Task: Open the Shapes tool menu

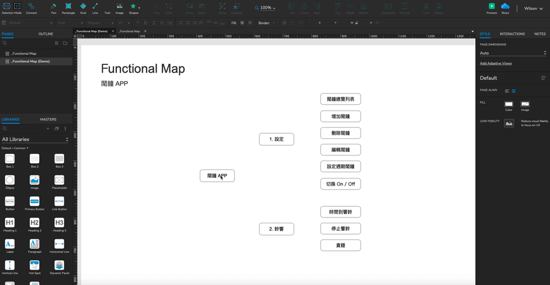Action: [134, 8]
